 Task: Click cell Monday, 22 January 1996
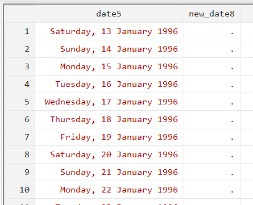tap(109, 190)
